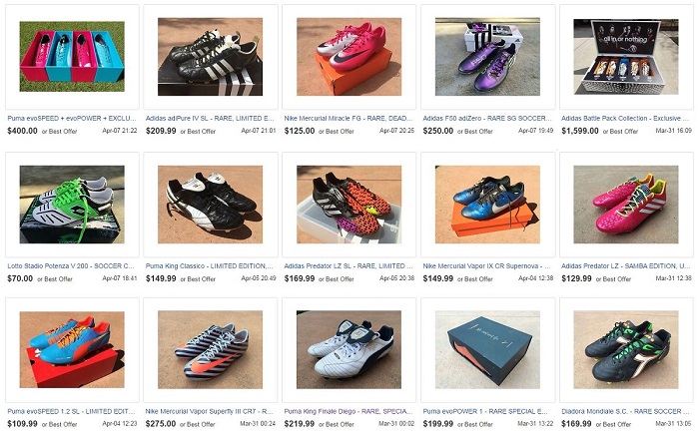The width and height of the screenshot is (699, 448).
Task: Open the Adidas Predator LZ Samba Edition link
Action: coord(625,265)
